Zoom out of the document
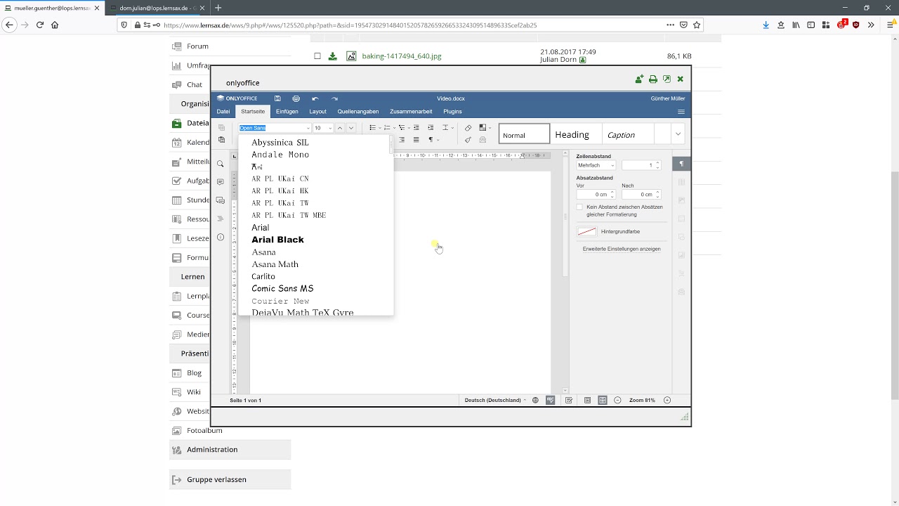 pos(617,400)
